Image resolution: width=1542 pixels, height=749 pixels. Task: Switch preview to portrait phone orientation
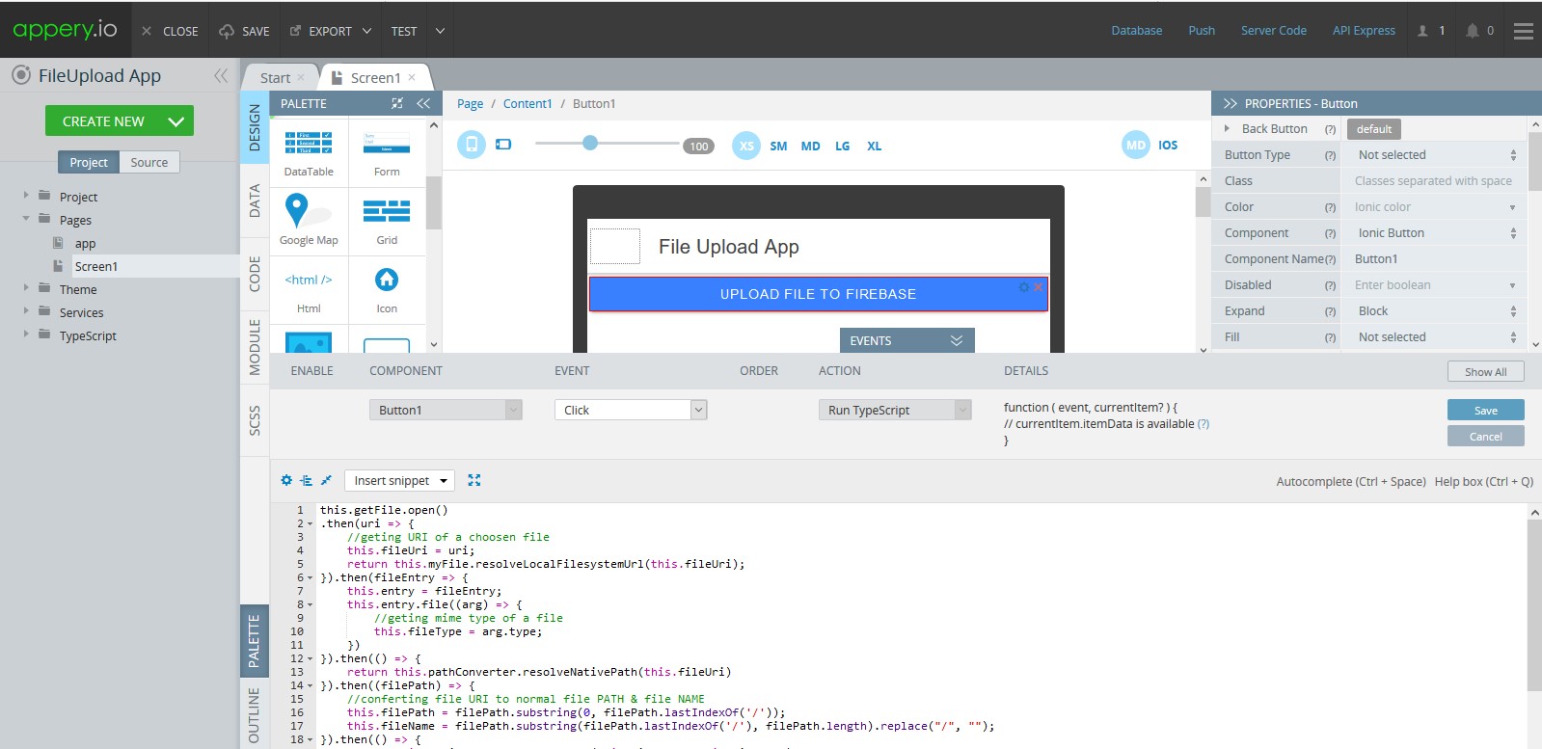(x=471, y=145)
